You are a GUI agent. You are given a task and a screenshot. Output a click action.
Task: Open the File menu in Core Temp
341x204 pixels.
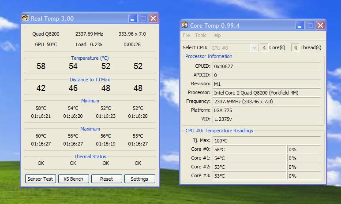pos(186,35)
